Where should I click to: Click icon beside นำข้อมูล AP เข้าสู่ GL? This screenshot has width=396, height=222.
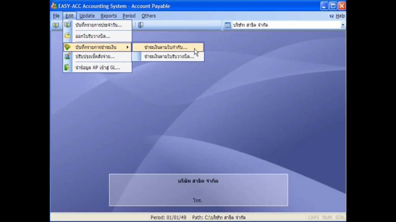[67, 67]
